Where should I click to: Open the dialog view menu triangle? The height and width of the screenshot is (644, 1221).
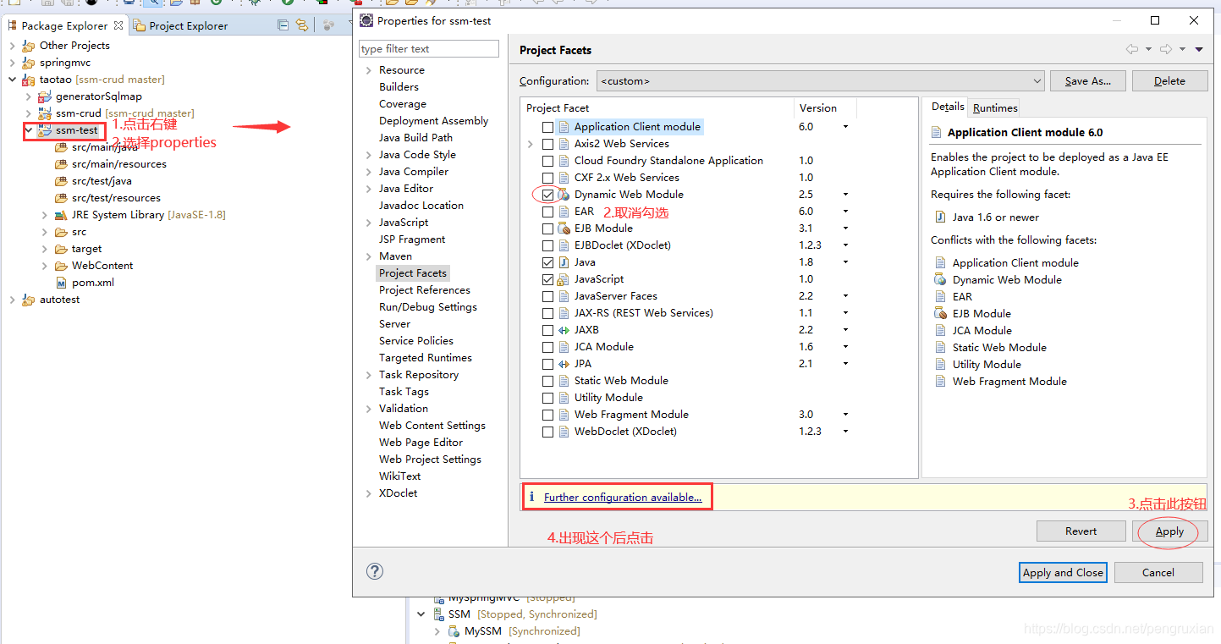tap(1199, 49)
